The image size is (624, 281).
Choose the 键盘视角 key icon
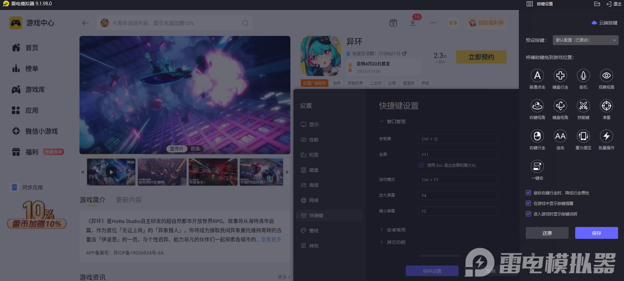pos(560,106)
